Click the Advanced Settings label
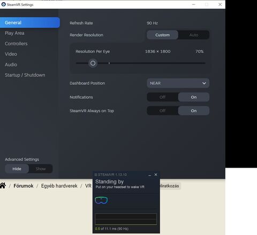This screenshot has height=235, width=257. 22,159
